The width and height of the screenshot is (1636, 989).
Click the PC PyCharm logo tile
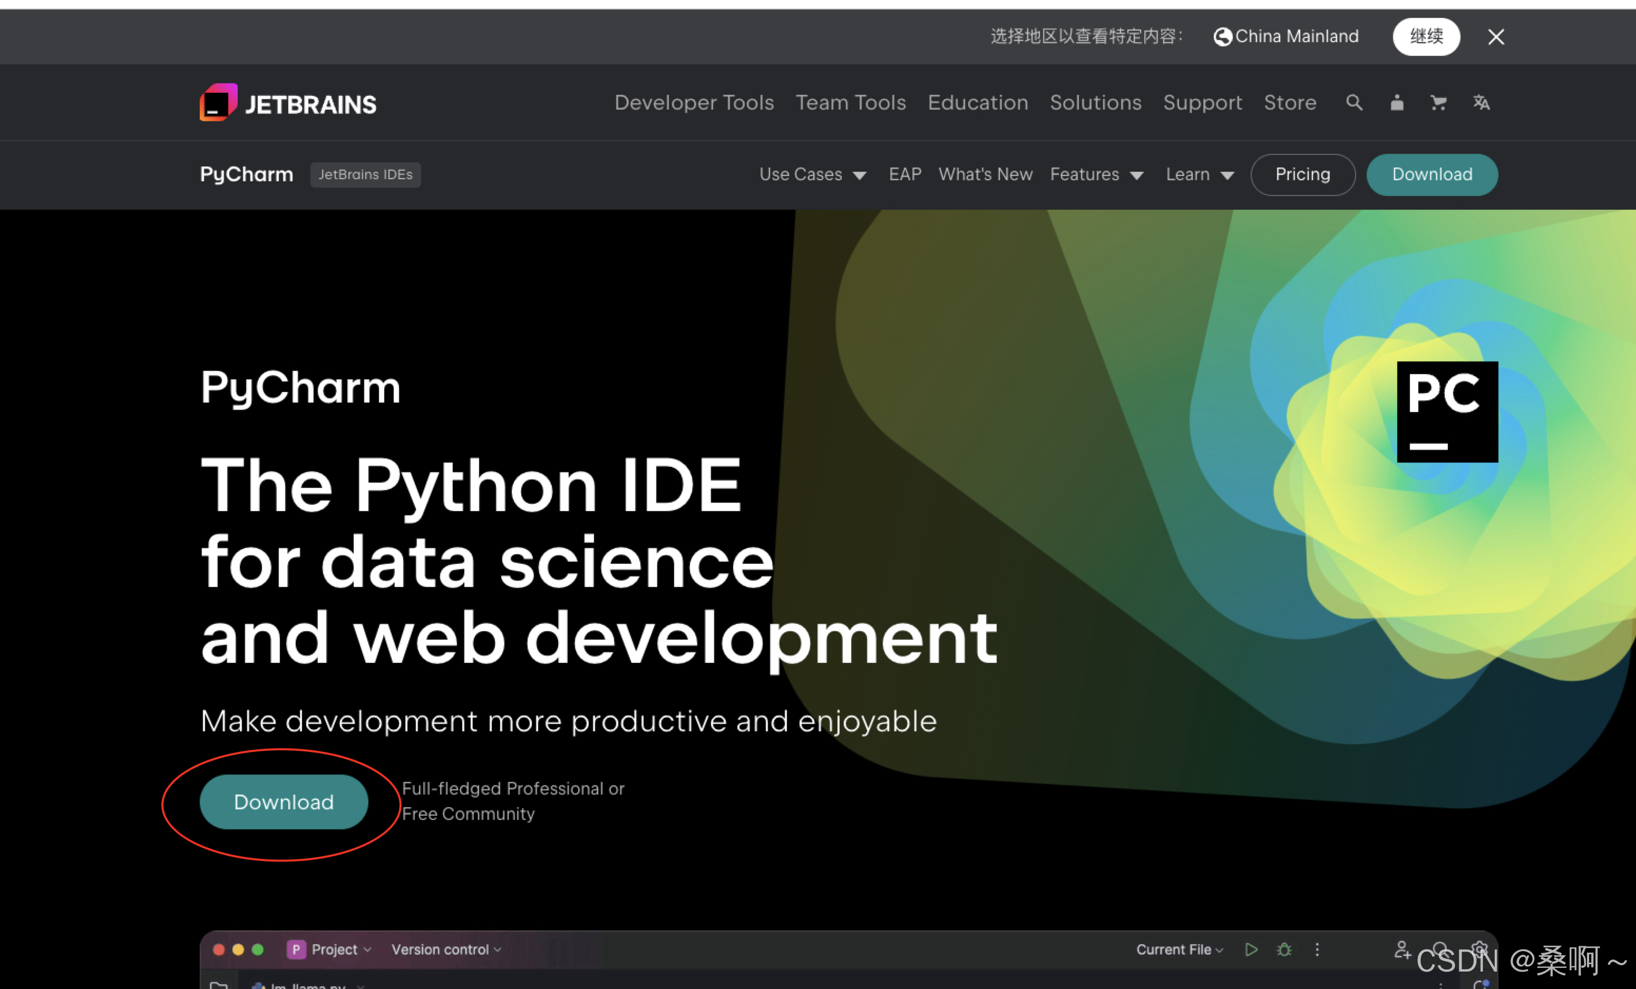1447,412
